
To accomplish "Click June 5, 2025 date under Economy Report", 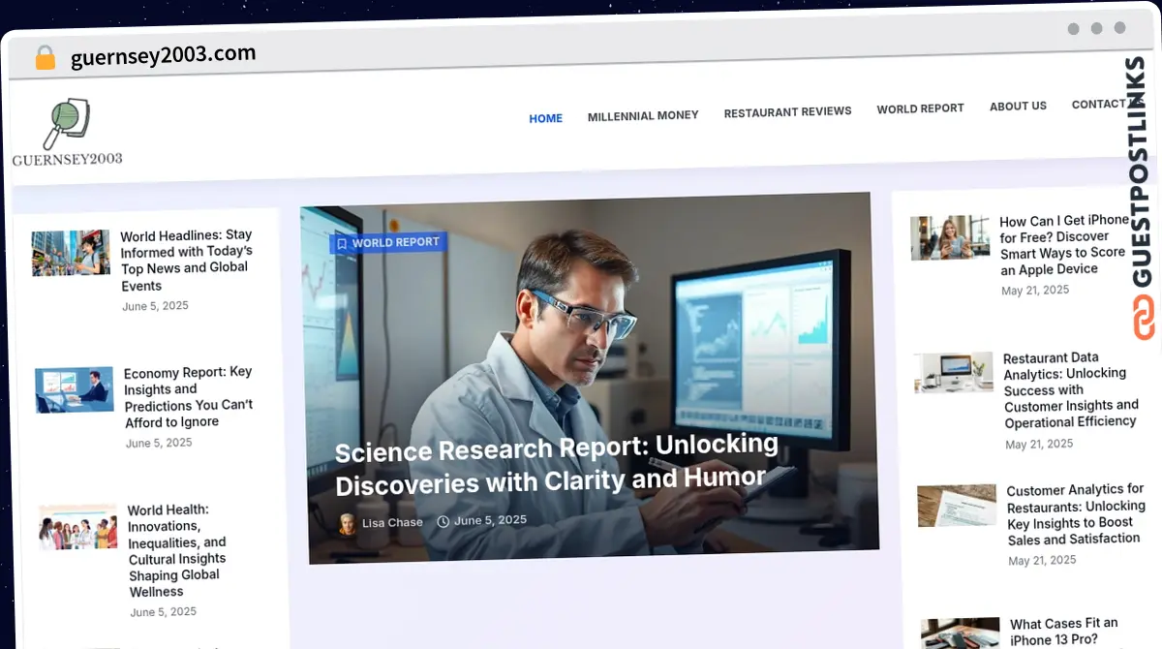I will pyautogui.click(x=159, y=443).
